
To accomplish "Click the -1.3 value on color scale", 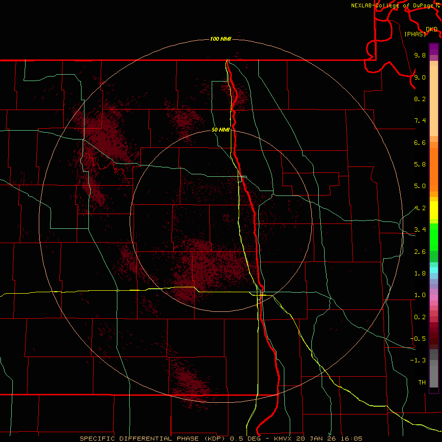I will [x=418, y=360].
